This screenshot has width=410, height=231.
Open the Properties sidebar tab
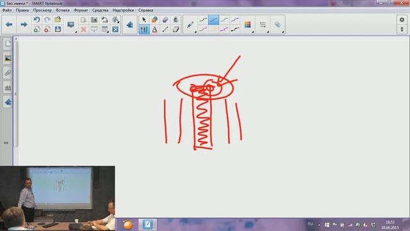tap(8, 87)
